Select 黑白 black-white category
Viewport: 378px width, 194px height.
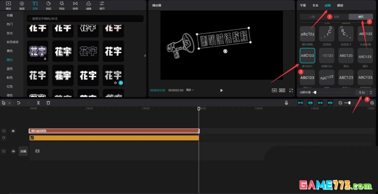click(10, 60)
